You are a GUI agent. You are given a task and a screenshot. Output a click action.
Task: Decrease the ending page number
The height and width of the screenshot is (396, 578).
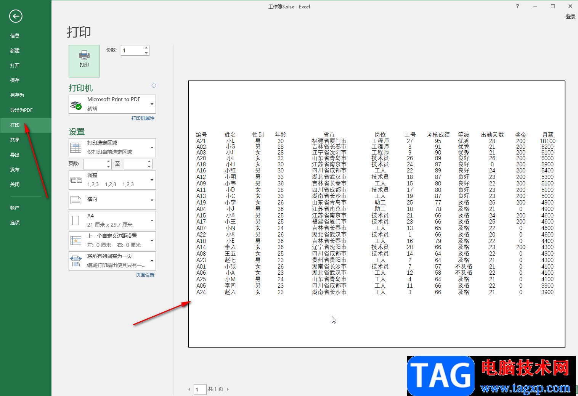pos(149,166)
